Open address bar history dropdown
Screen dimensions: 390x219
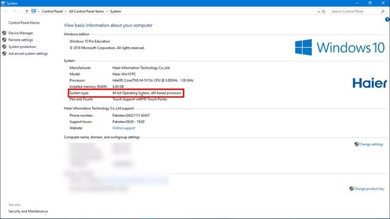point(318,12)
